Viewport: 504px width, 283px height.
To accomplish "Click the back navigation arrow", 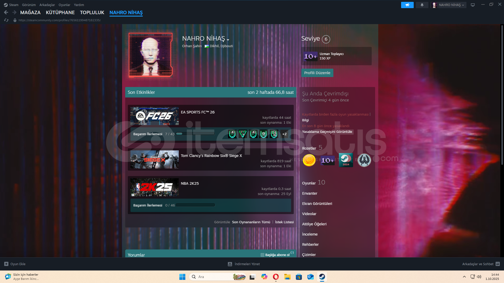I will pyautogui.click(x=6, y=12).
